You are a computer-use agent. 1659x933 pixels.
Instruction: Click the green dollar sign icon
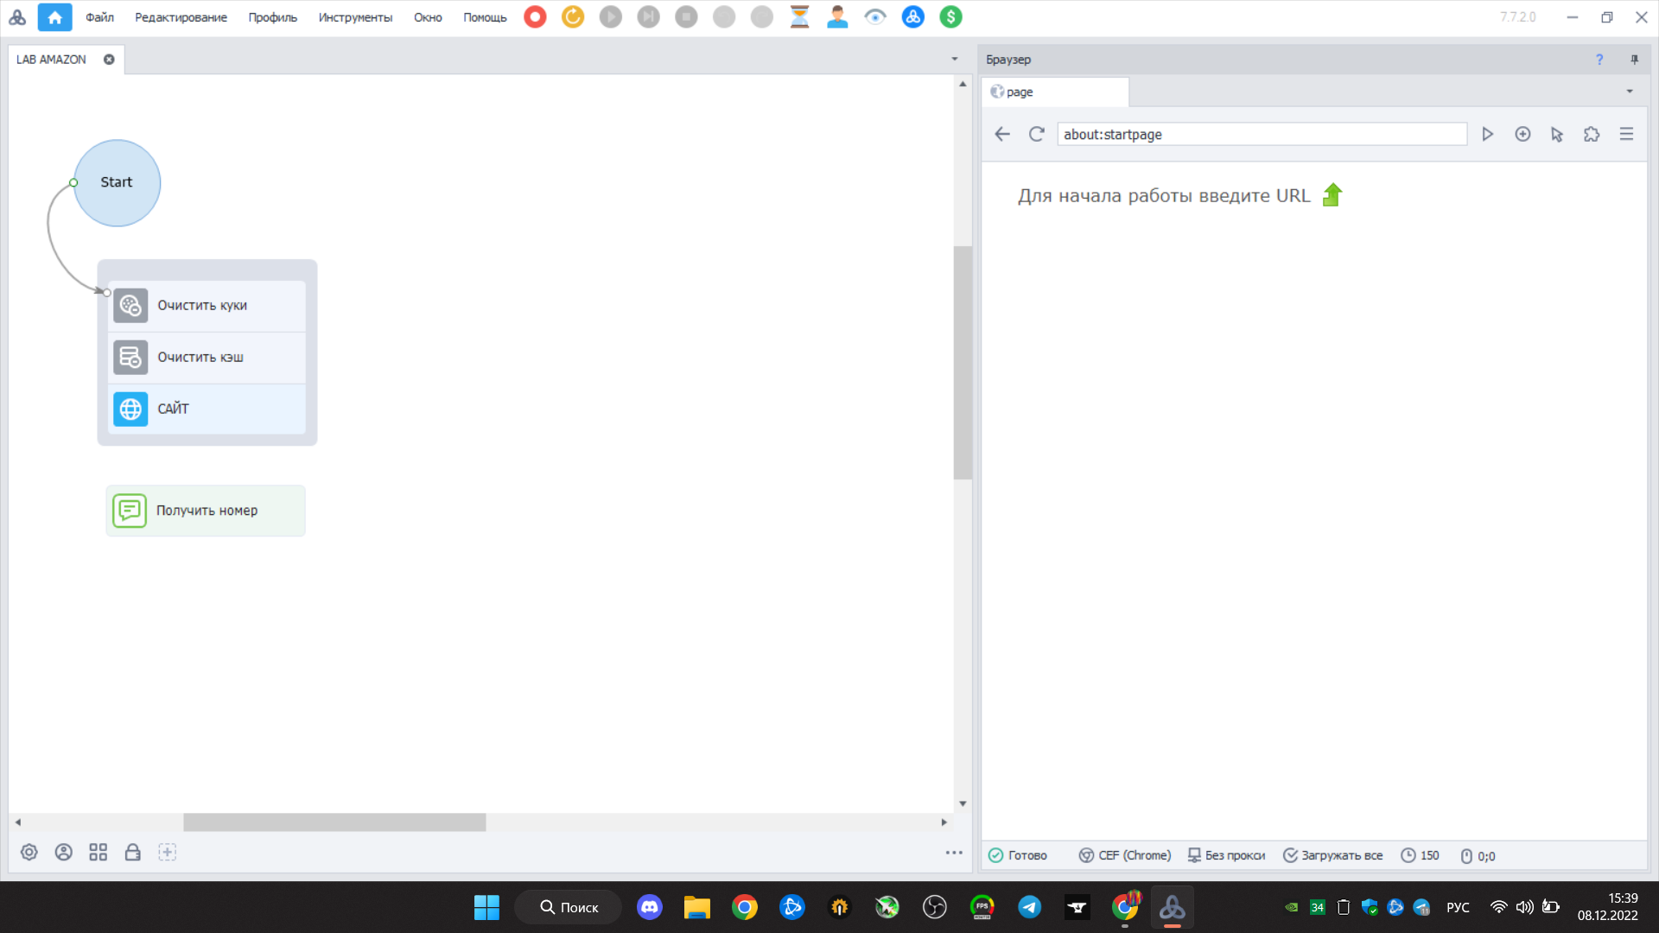950,16
